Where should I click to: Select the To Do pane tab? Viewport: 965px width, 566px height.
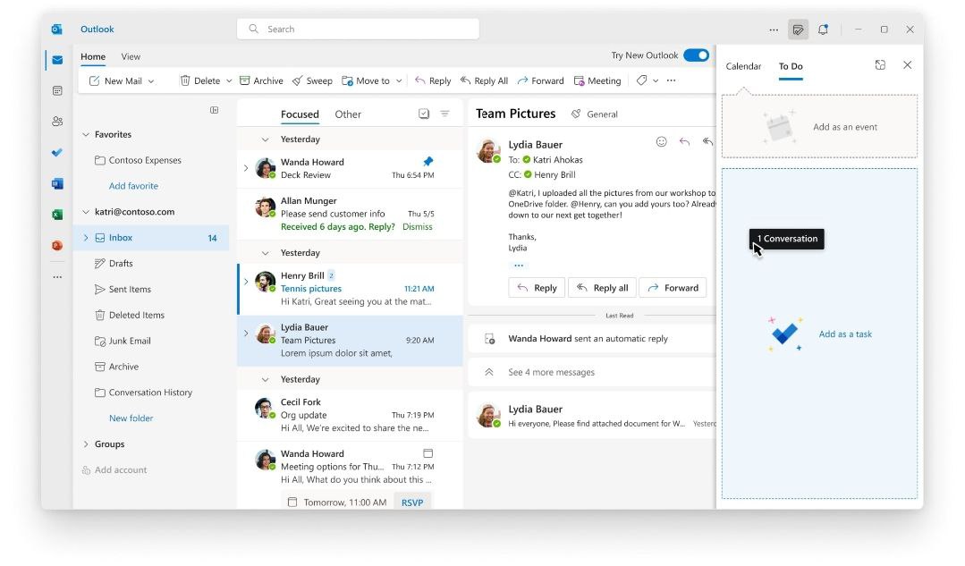(791, 66)
